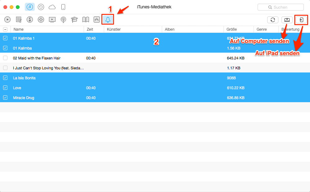The image size is (310, 192).
Task: Select the iTunes U graduation cap icon
Action: click(x=74, y=20)
